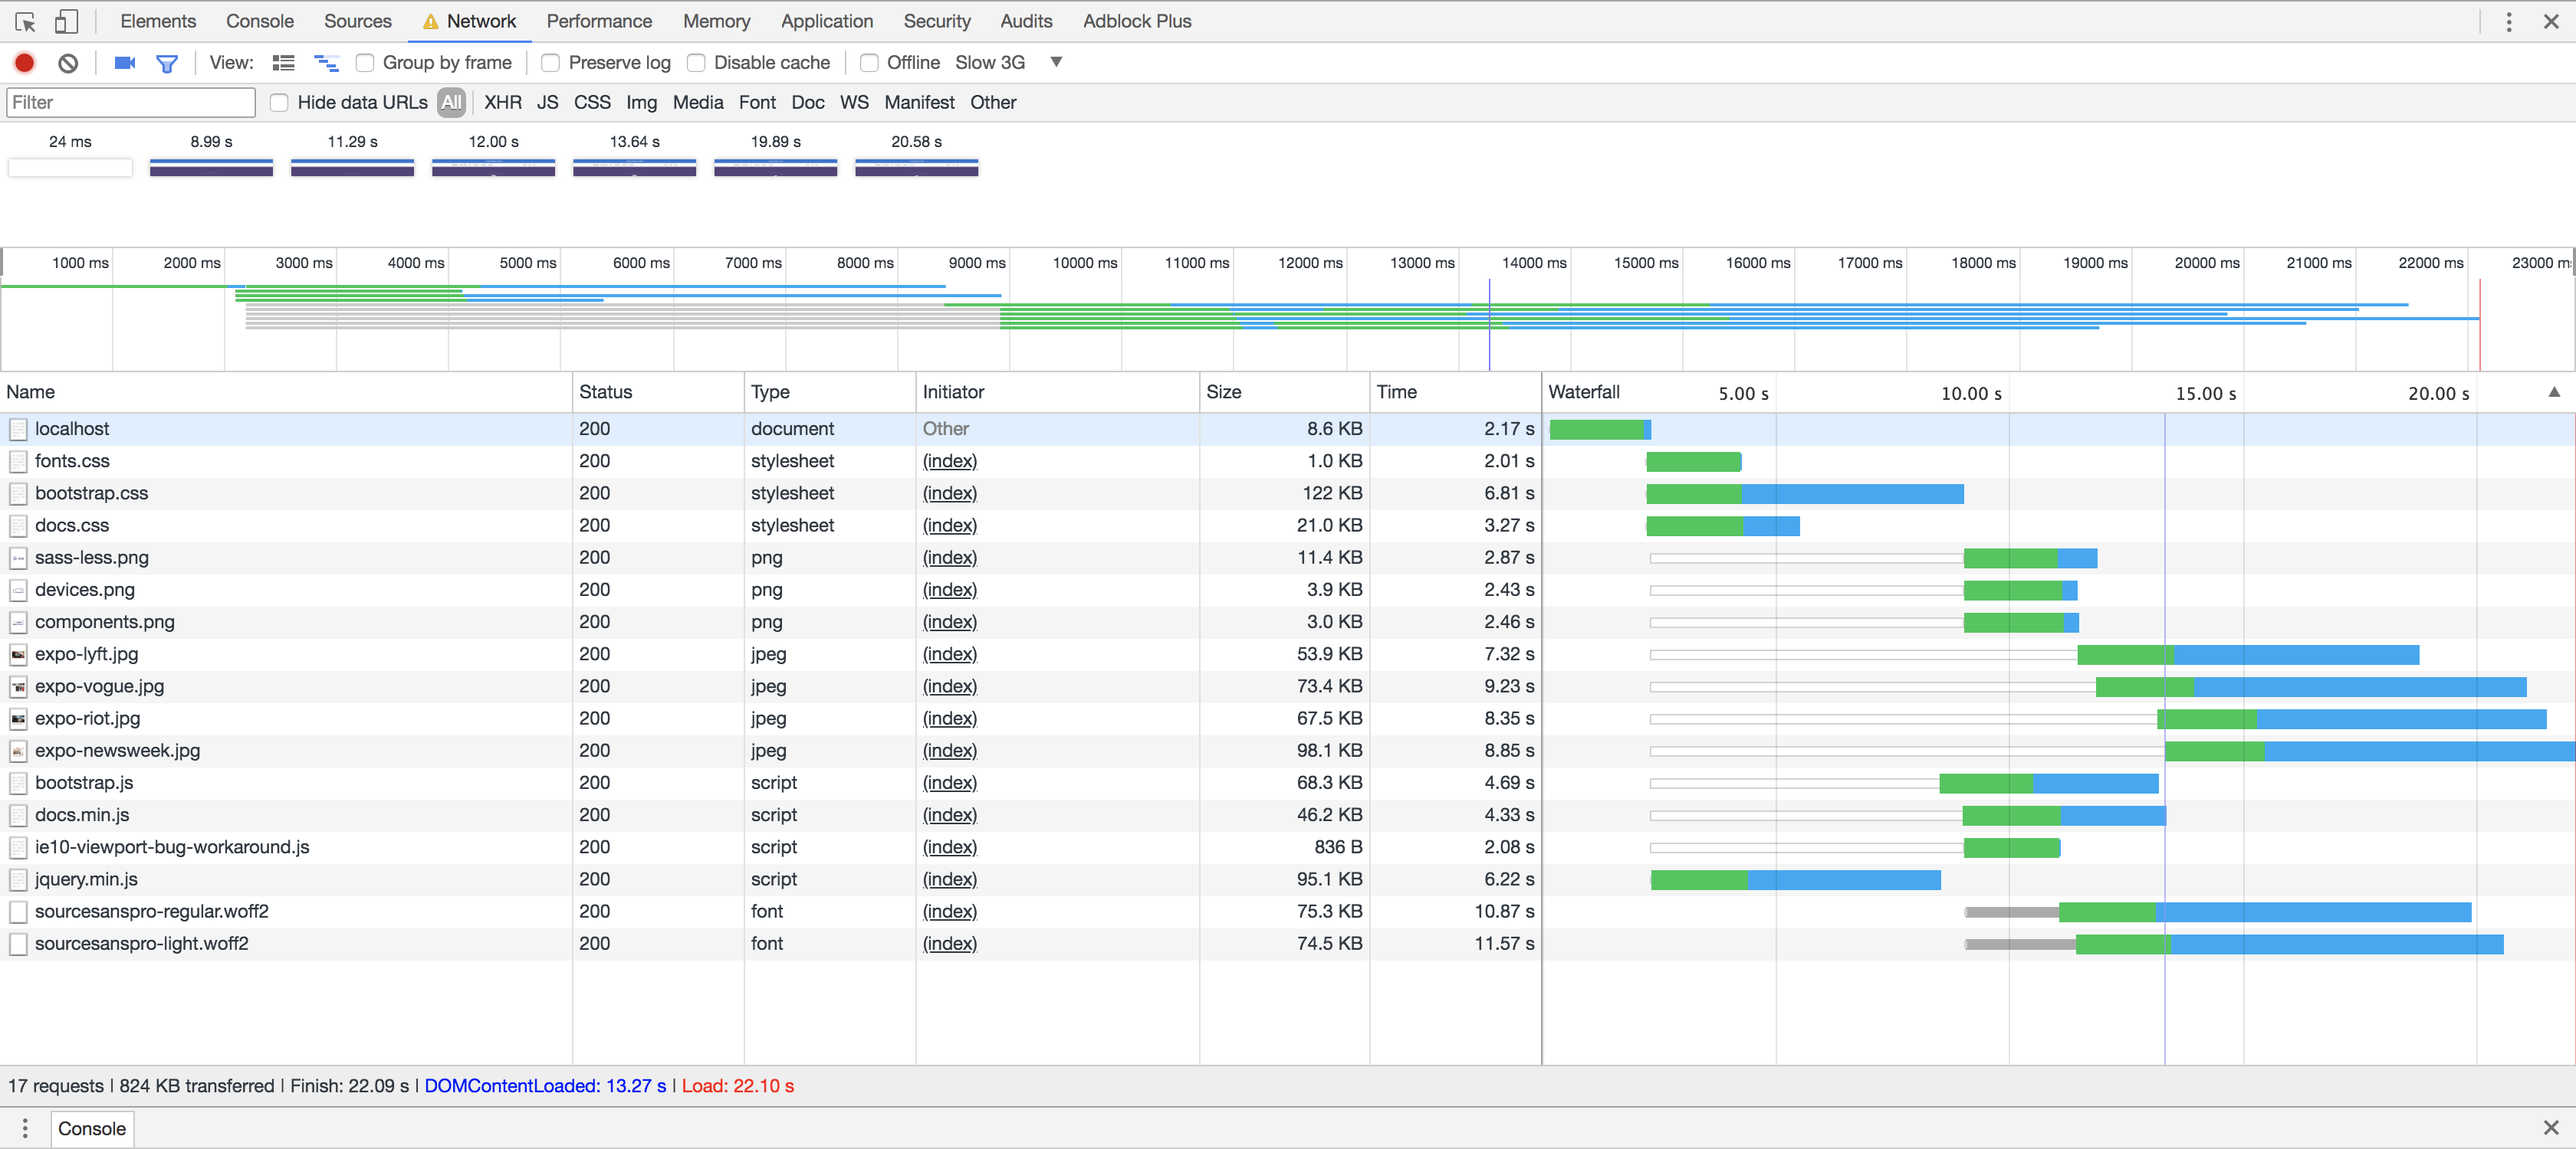Viewport: 2576px width, 1149px height.
Task: Toggle the filter funnel icon
Action: 167,63
